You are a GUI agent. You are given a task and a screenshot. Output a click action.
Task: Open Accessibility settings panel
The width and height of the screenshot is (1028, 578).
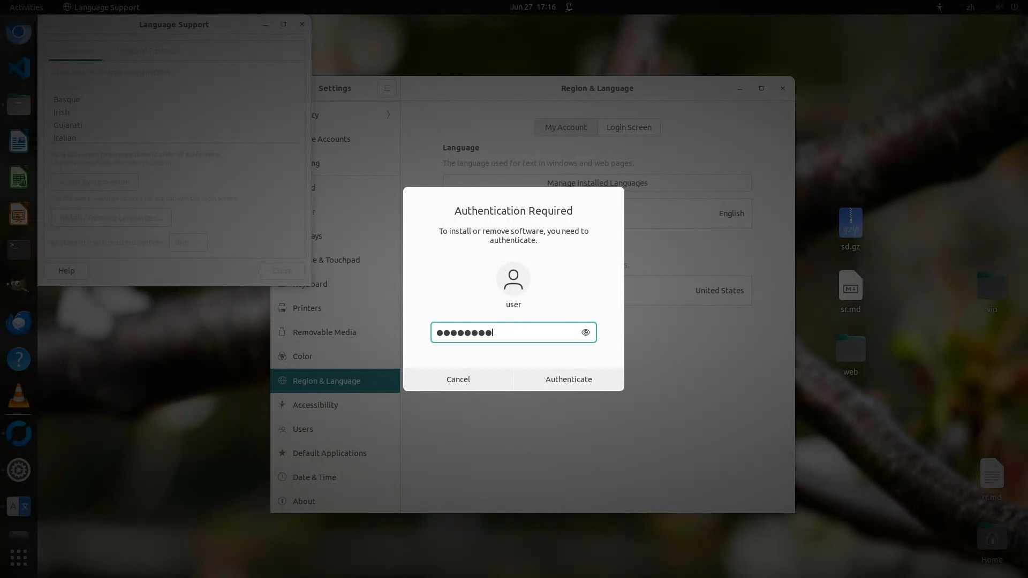315,405
